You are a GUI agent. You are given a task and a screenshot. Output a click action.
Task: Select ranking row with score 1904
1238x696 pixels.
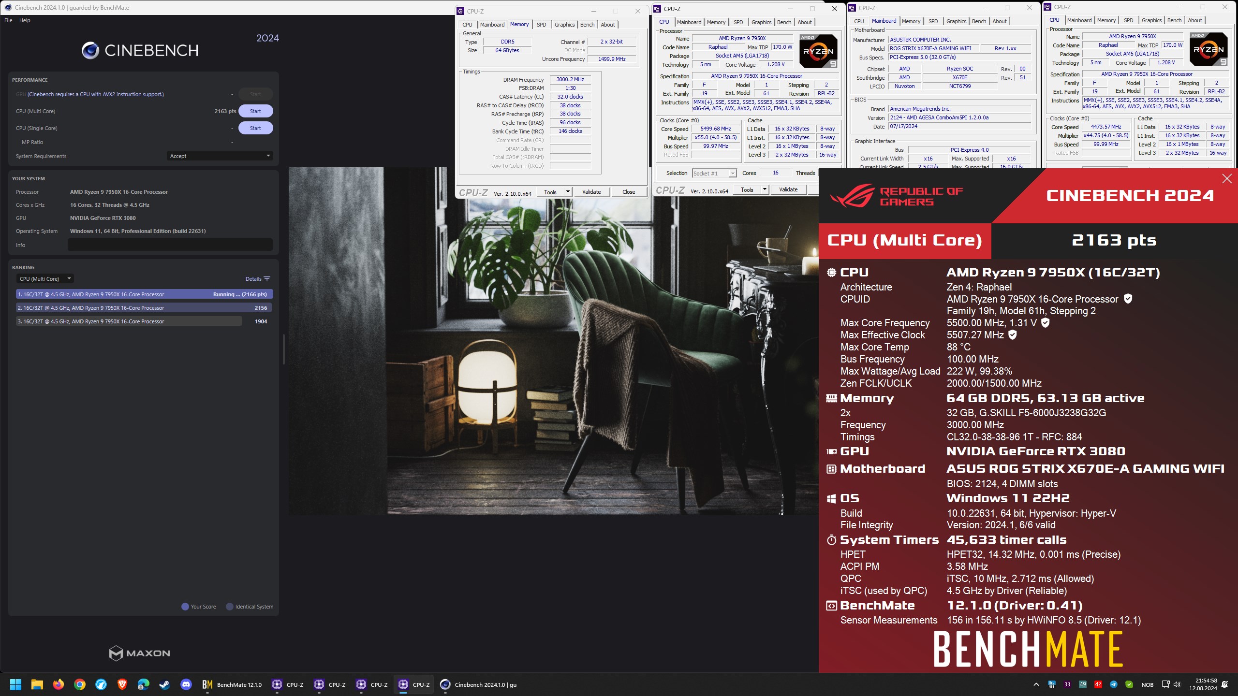point(144,321)
